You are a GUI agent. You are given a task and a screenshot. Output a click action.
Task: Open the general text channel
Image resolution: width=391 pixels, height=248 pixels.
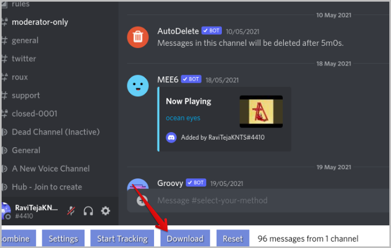click(25, 41)
